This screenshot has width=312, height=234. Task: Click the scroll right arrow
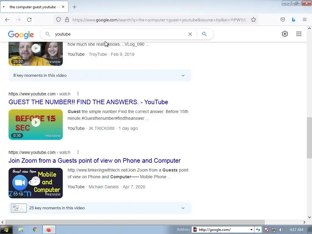tap(304, 222)
